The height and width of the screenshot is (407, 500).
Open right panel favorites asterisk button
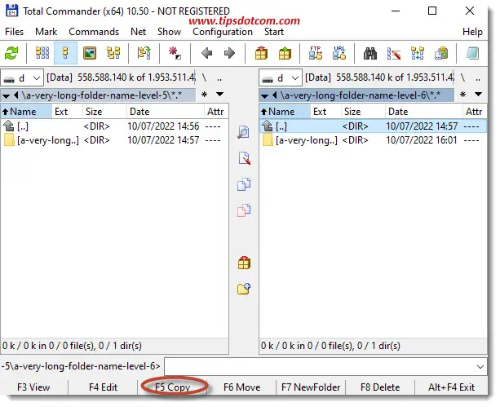tap(463, 95)
